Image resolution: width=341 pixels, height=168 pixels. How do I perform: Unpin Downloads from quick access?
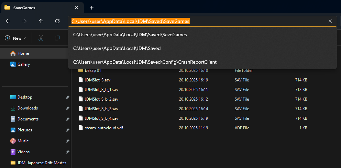point(67,108)
